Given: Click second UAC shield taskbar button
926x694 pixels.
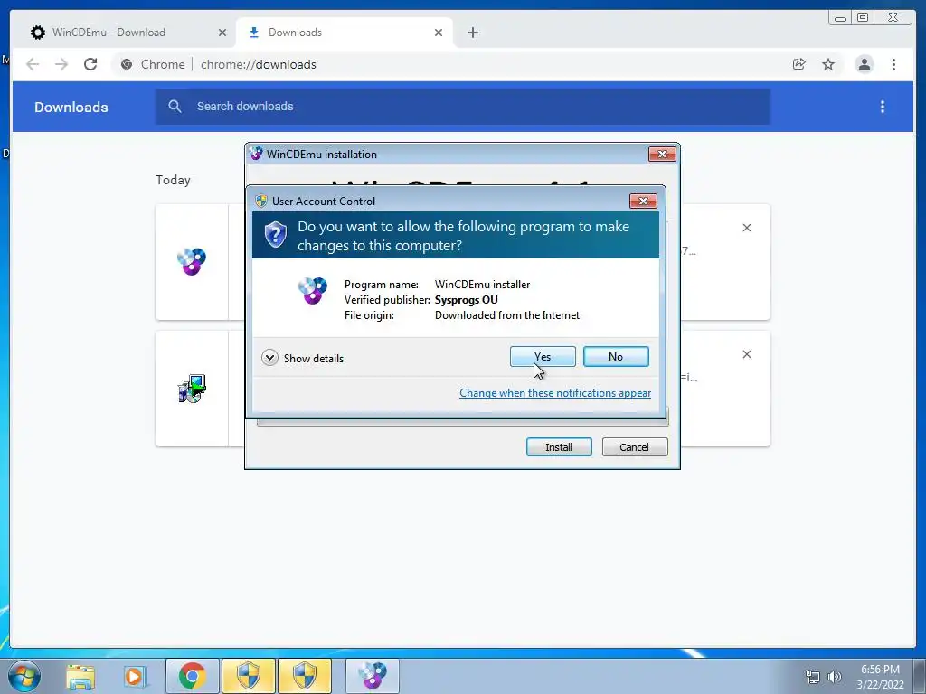Looking at the screenshot, I should 305,676.
